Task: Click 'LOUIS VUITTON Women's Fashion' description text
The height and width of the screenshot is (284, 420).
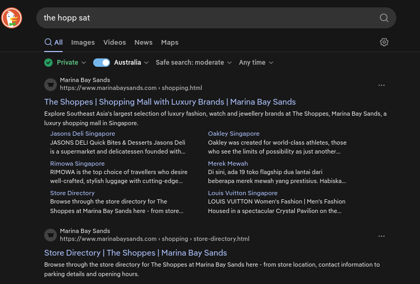Action: [277, 206]
